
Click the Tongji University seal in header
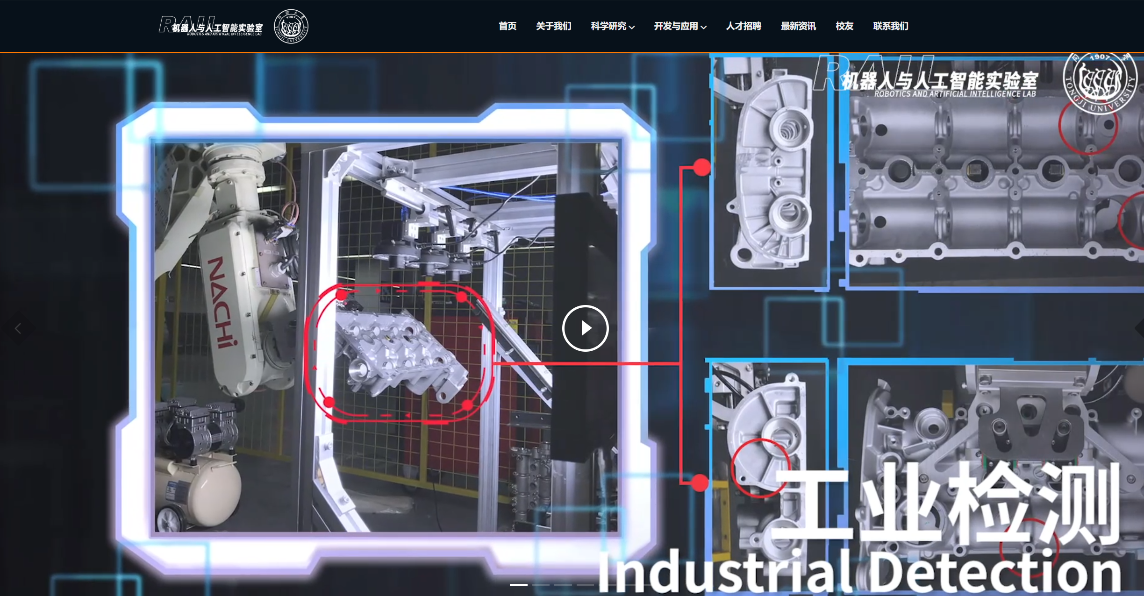point(291,26)
